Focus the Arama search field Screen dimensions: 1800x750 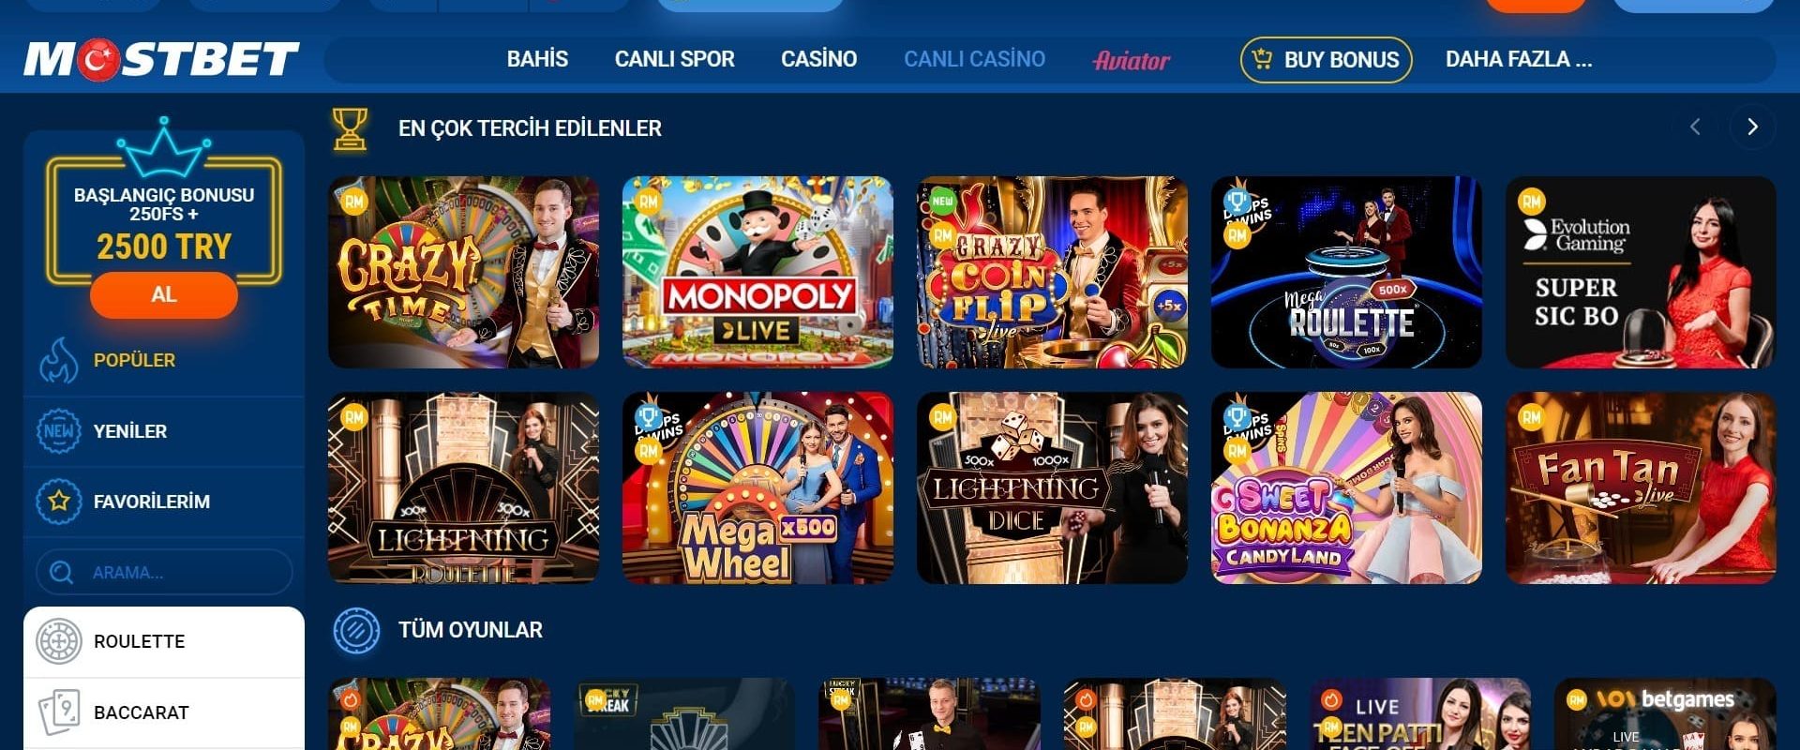tap(164, 572)
